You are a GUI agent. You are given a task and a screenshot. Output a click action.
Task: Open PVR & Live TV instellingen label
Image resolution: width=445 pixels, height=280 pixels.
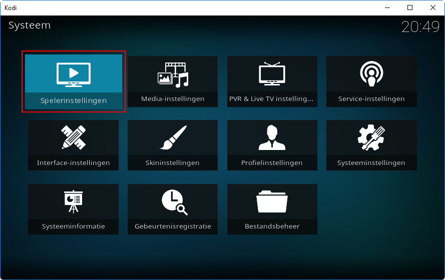(x=271, y=98)
